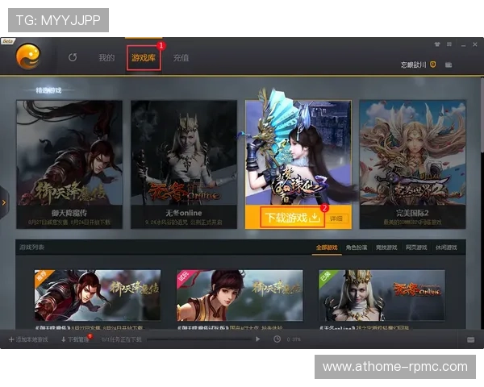The width and height of the screenshot is (484, 387).
Task: Switch to the 游戏库 tab
Action: [144, 58]
